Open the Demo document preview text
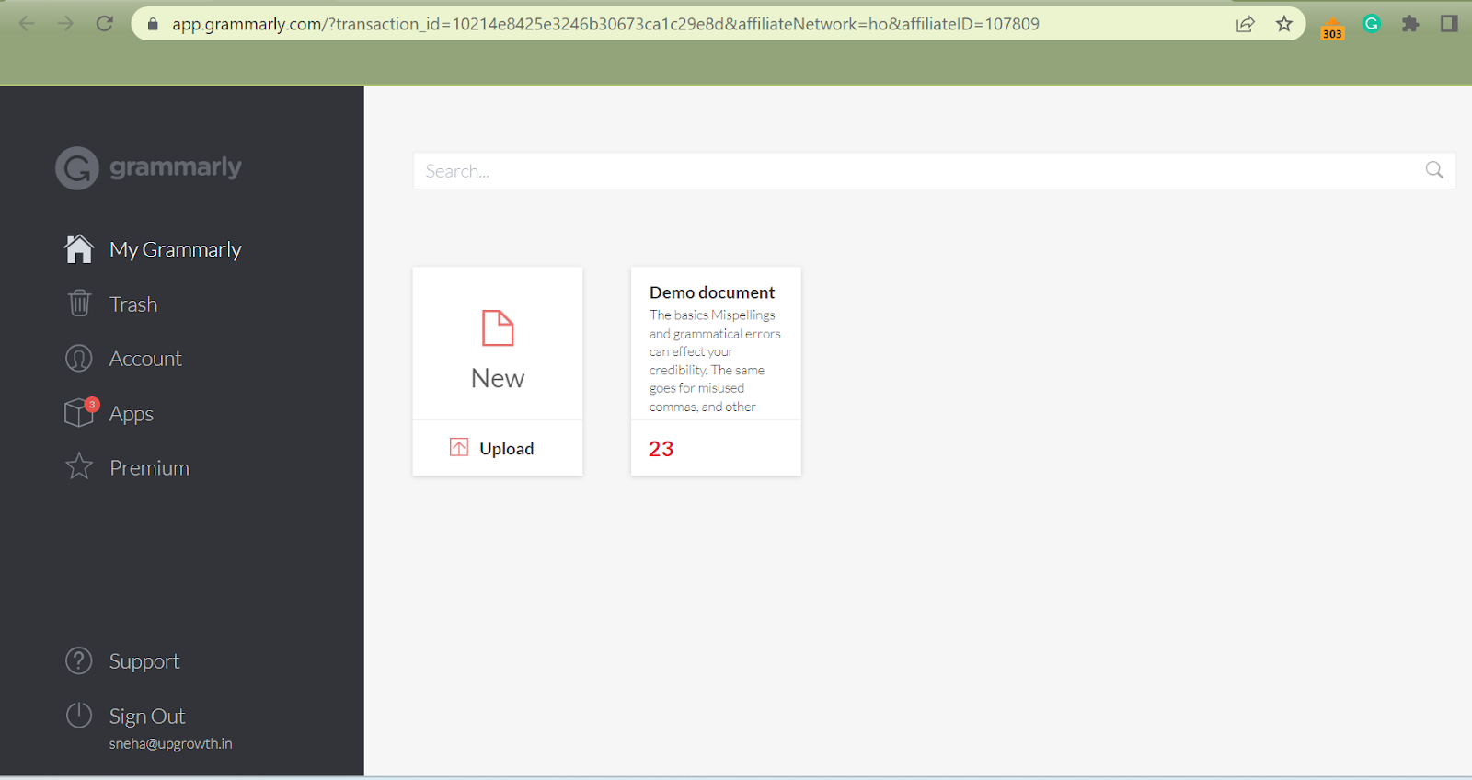Screen dimensions: 1472x780 coord(715,361)
